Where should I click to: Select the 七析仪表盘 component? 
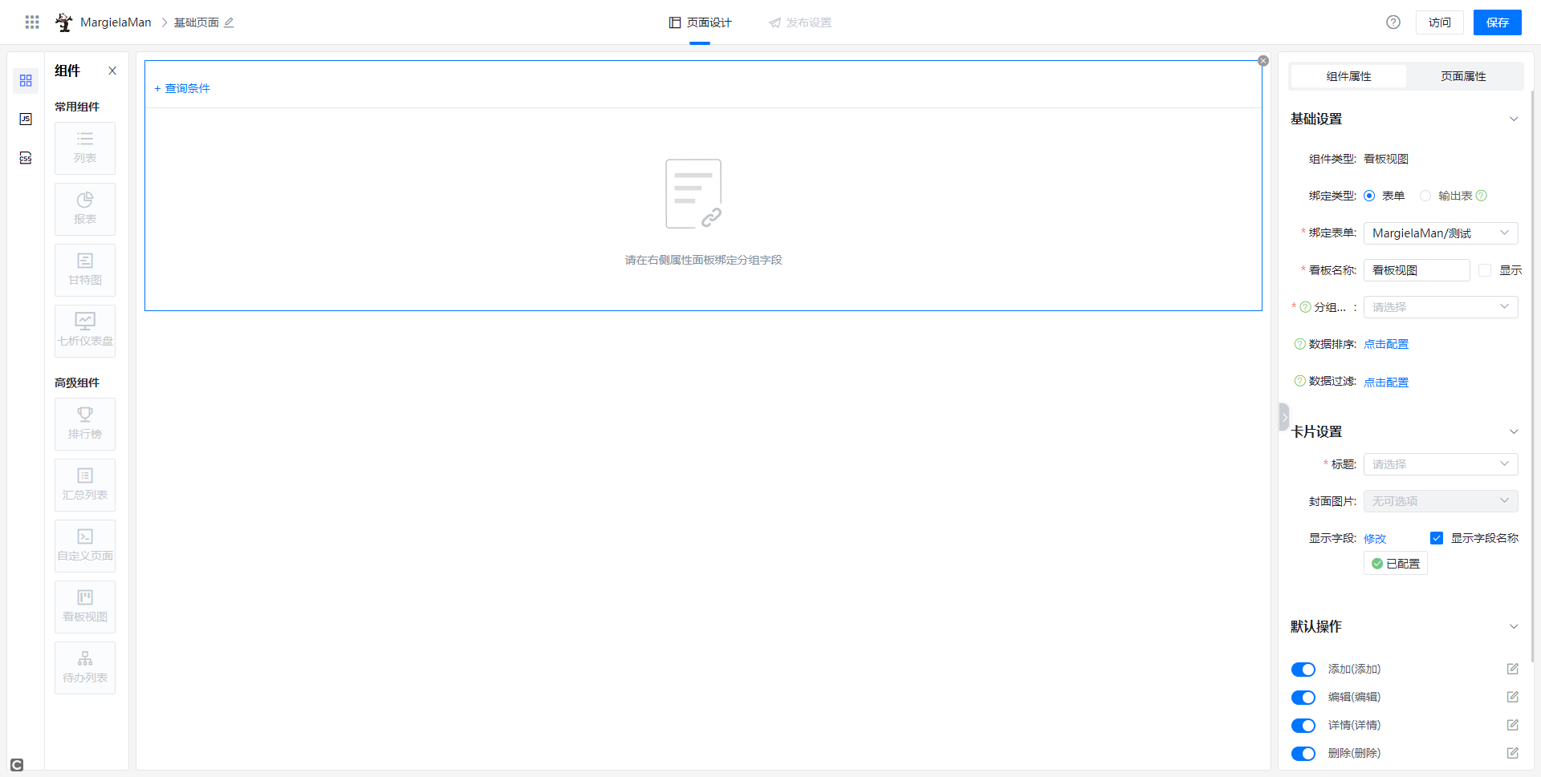pos(85,331)
